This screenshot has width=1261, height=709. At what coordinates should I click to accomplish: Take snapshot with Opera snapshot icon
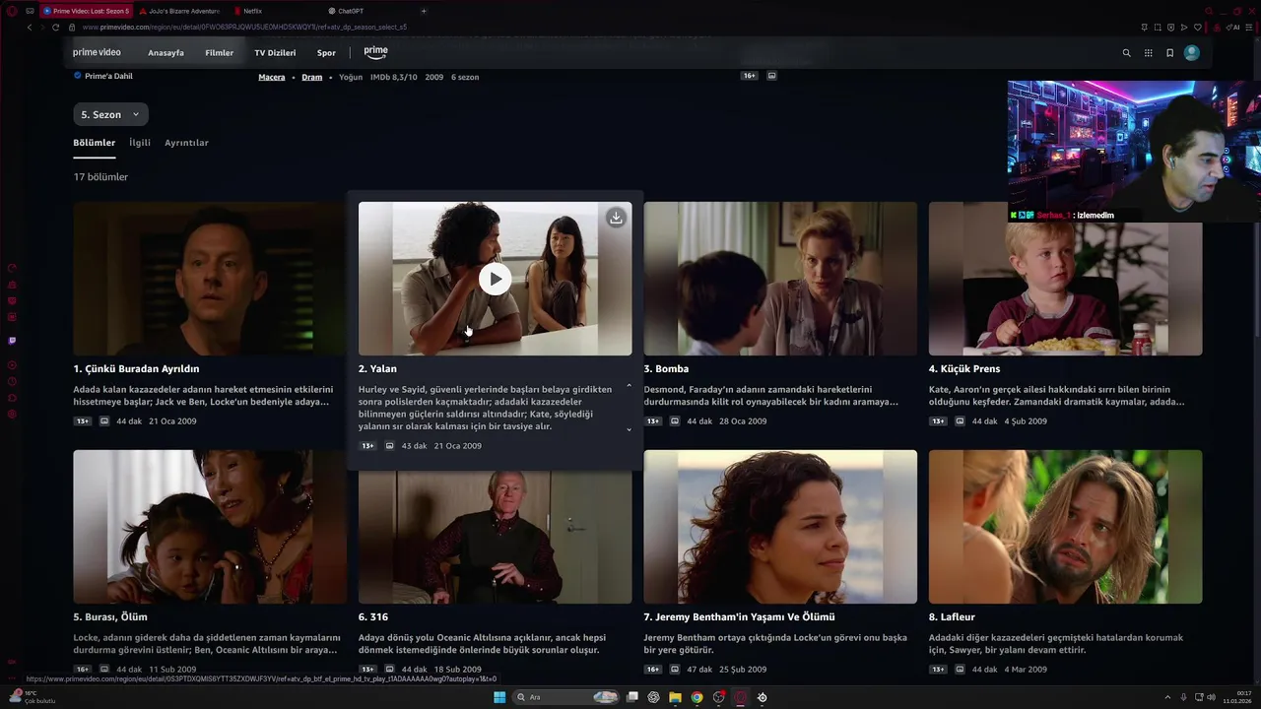[x=1158, y=27]
